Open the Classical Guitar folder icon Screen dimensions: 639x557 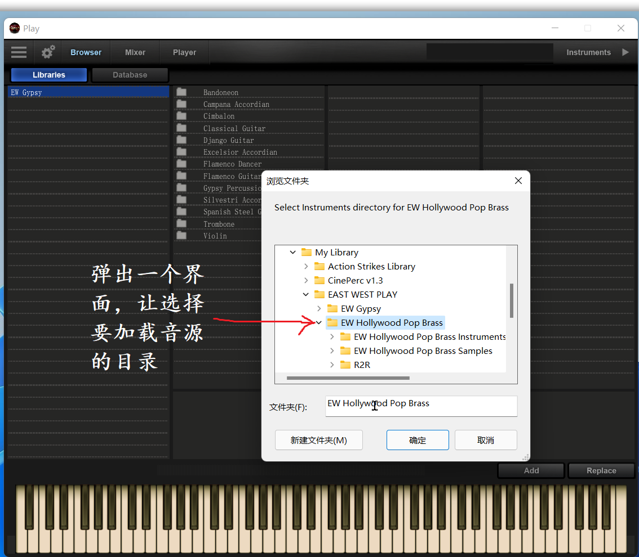[x=181, y=128]
